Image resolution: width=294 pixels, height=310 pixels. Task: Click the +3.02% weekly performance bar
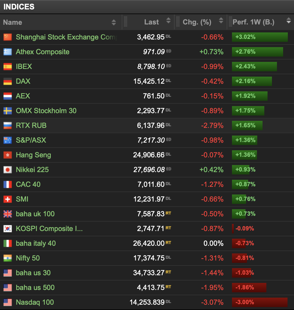tap(260, 37)
